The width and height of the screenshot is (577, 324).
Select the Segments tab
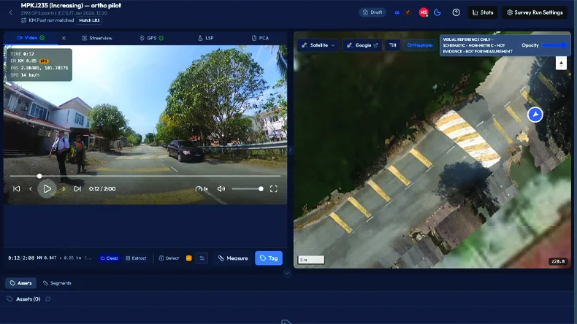click(x=57, y=283)
